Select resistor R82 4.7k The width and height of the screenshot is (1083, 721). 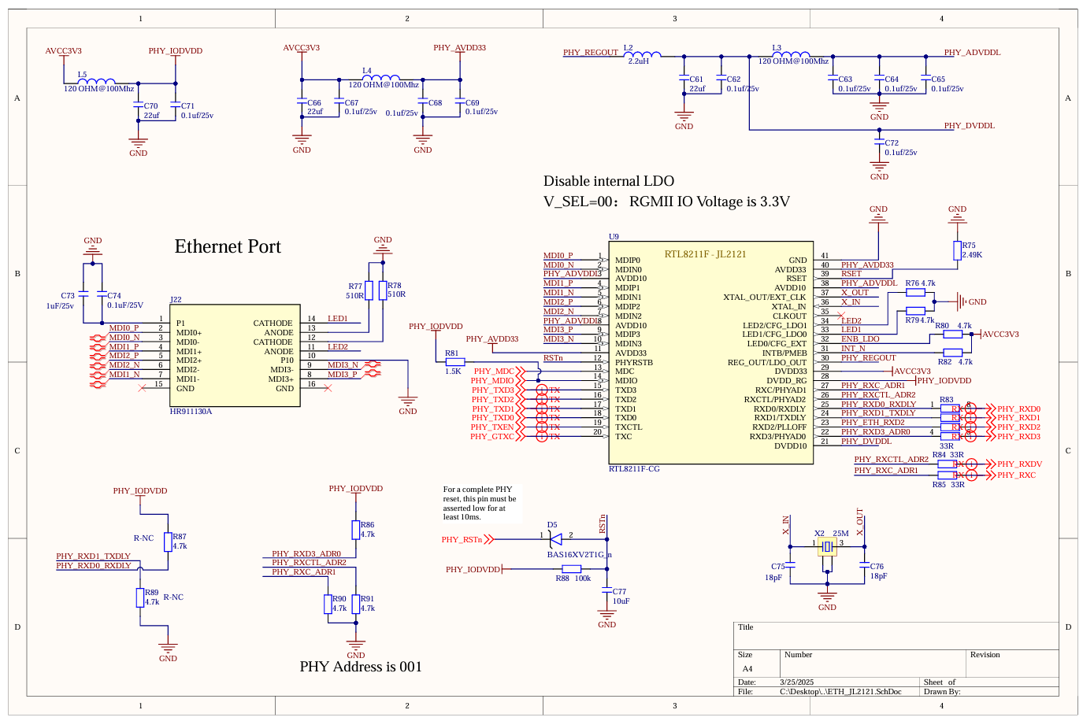tap(952, 352)
